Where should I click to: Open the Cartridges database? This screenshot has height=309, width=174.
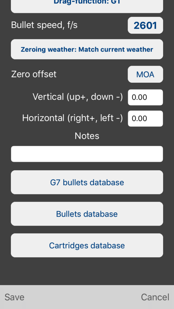[87, 245]
